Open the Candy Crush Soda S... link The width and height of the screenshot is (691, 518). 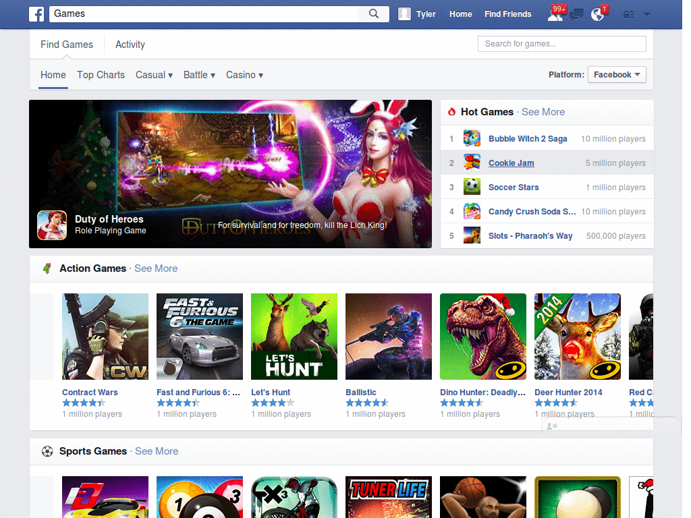tap(532, 211)
